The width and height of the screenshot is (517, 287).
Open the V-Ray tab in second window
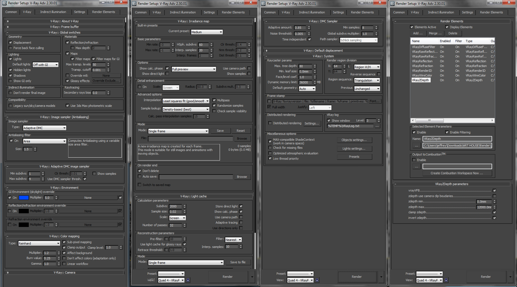(x=157, y=12)
